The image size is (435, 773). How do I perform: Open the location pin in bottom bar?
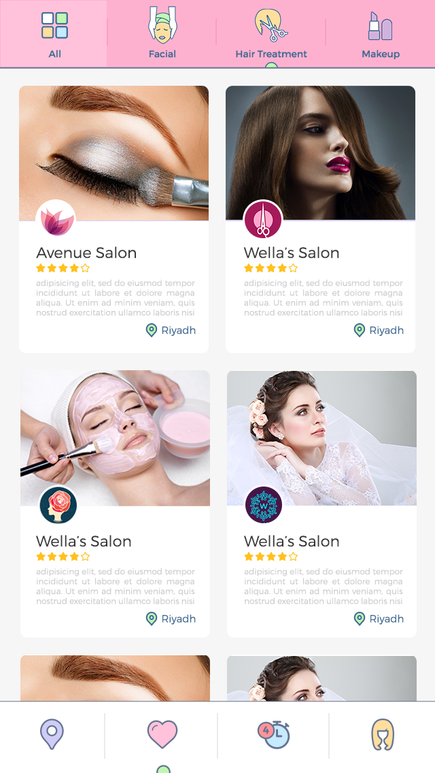coord(52,734)
